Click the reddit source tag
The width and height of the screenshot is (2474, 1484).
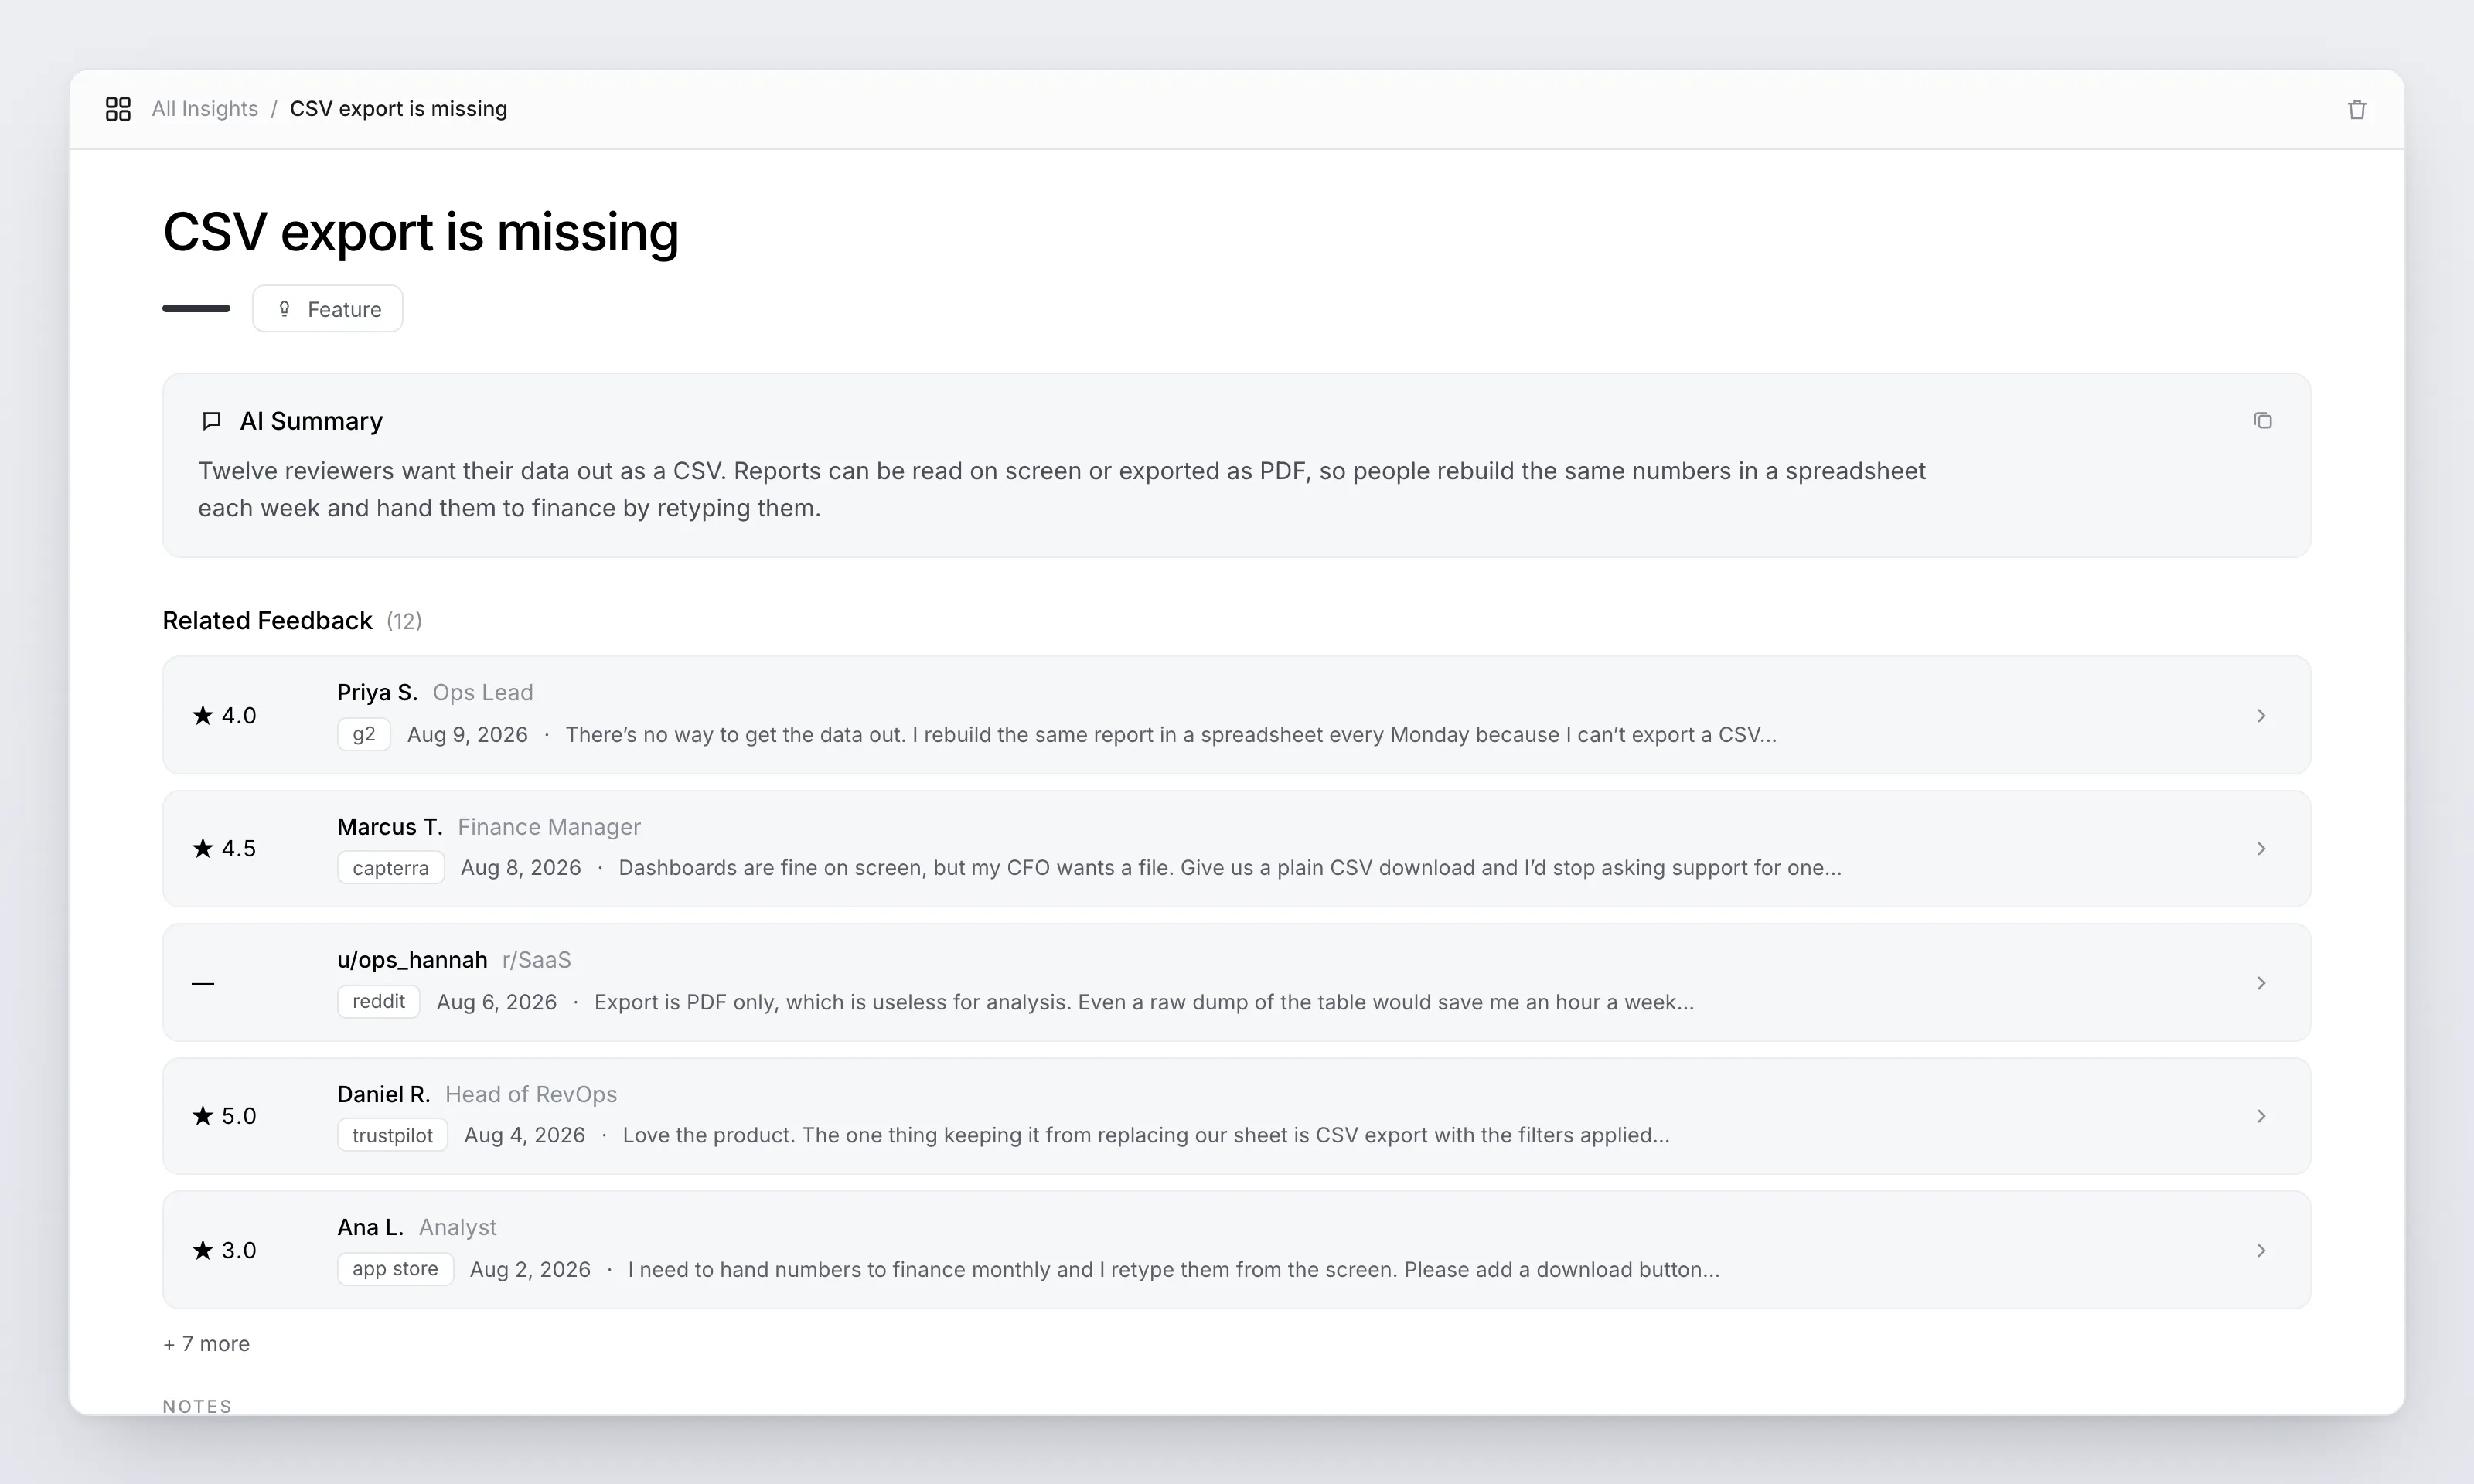point(378,1001)
